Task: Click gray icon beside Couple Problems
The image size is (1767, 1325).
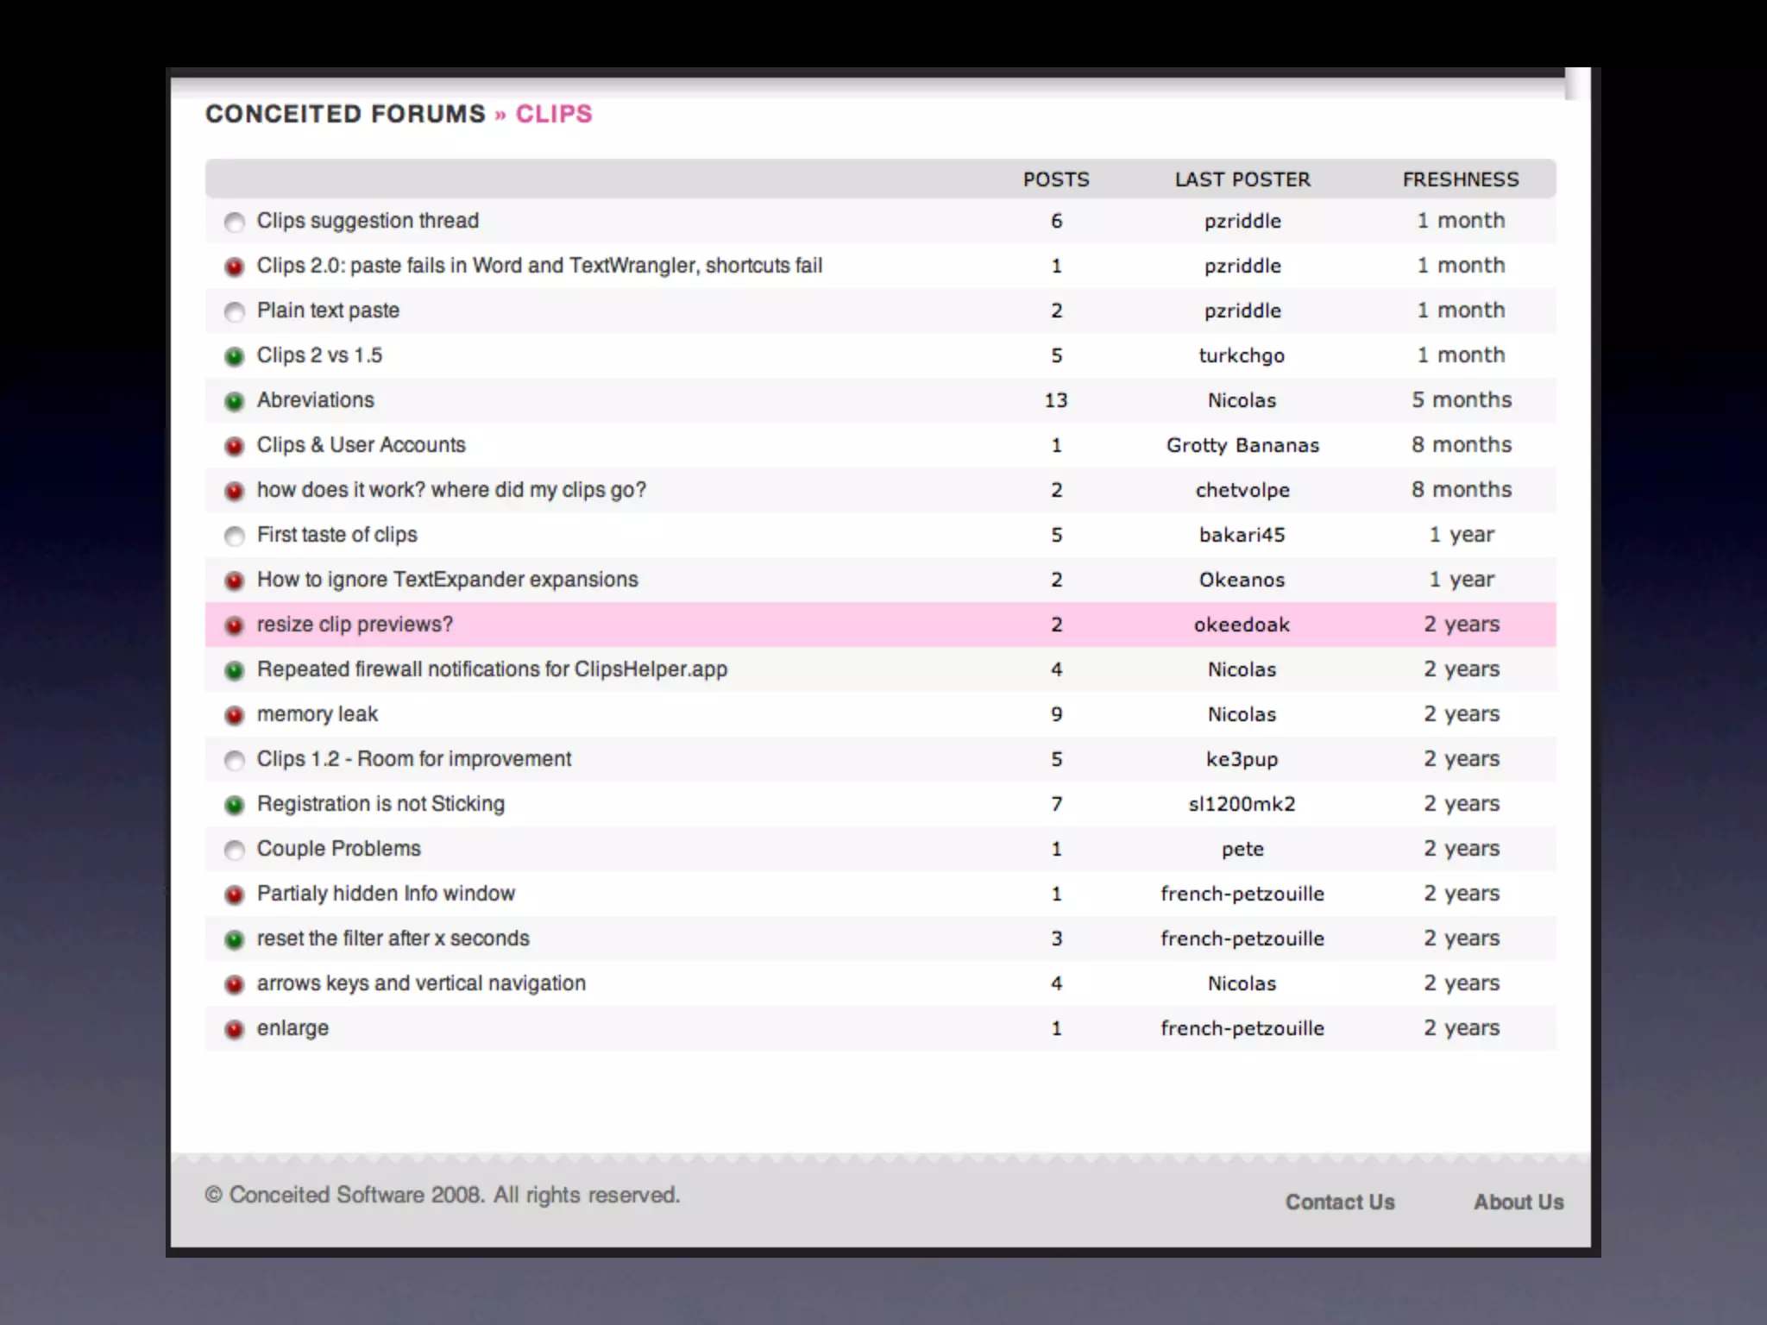Action: pyautogui.click(x=234, y=850)
